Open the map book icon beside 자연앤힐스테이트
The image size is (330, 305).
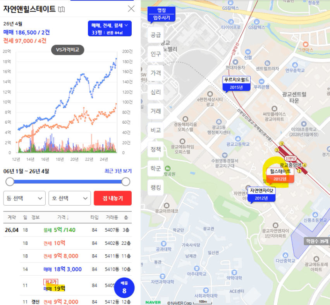pyautogui.click(x=61, y=9)
